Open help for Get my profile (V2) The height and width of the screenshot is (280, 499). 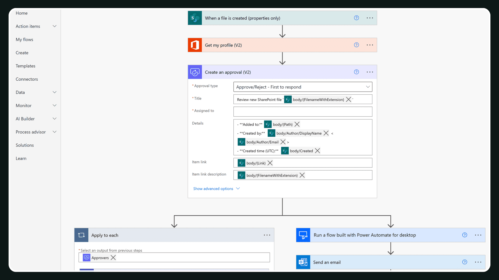pyautogui.click(x=356, y=45)
